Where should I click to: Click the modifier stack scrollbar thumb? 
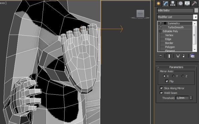point(195,35)
